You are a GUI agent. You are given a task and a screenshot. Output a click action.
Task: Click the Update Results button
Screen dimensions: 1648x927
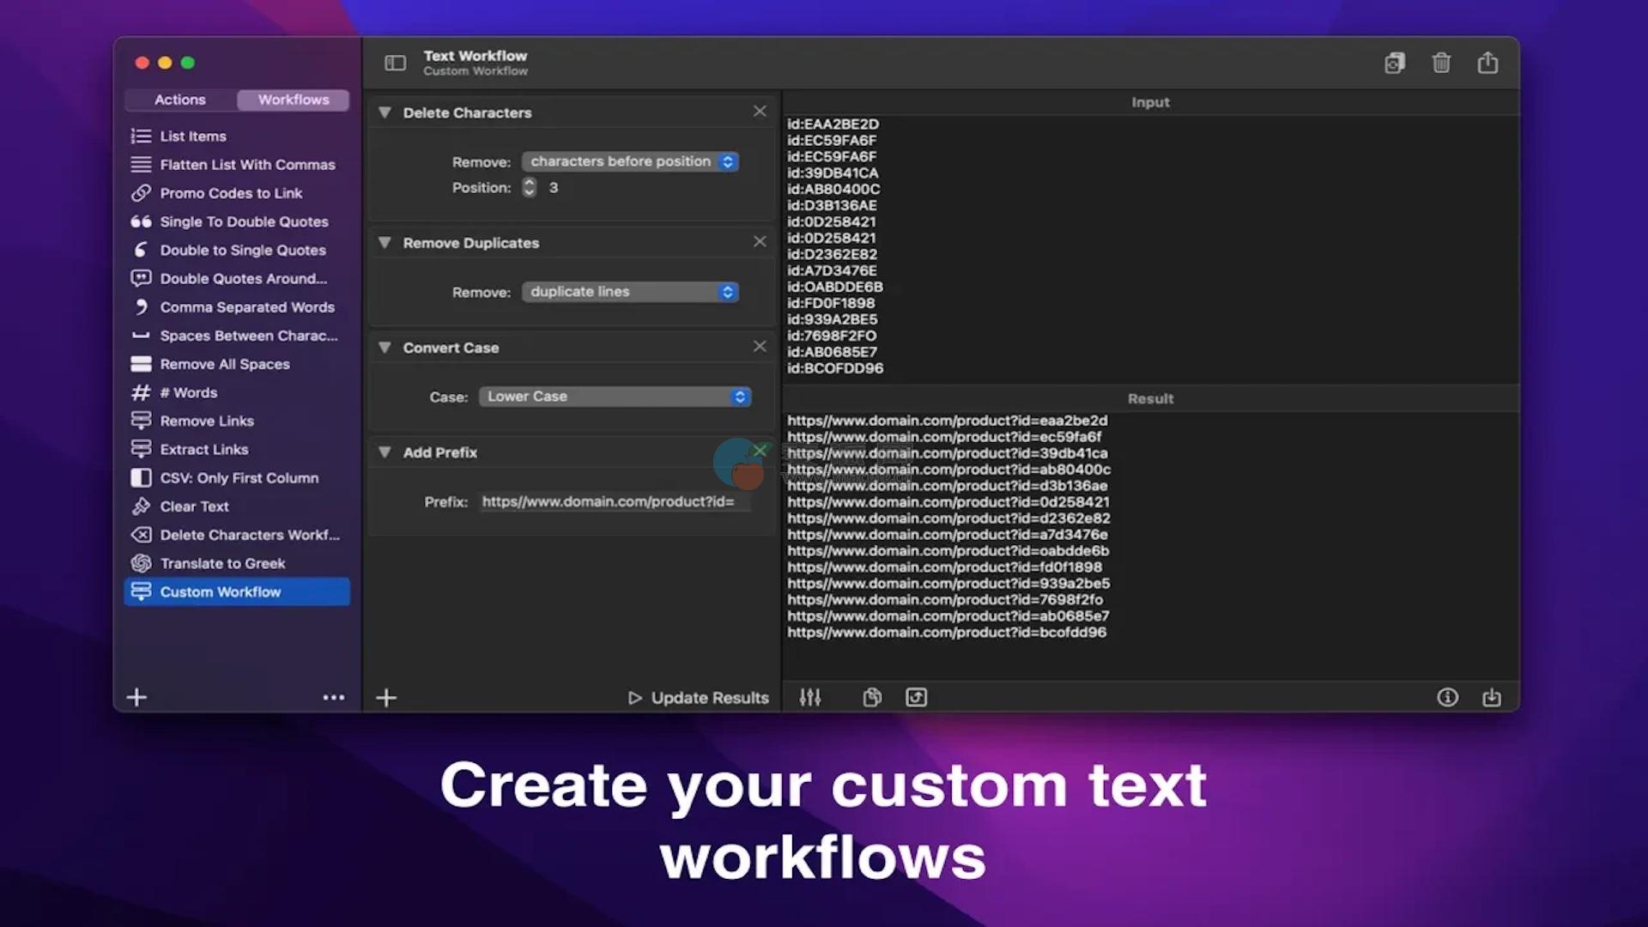coord(699,698)
